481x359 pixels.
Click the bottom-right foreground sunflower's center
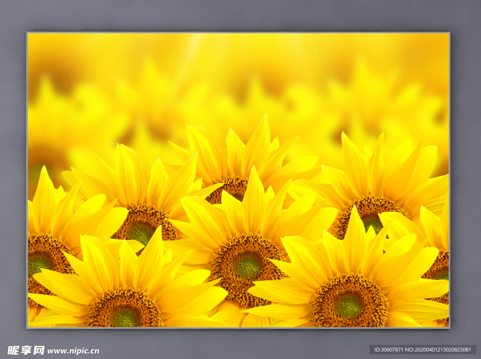(x=349, y=303)
